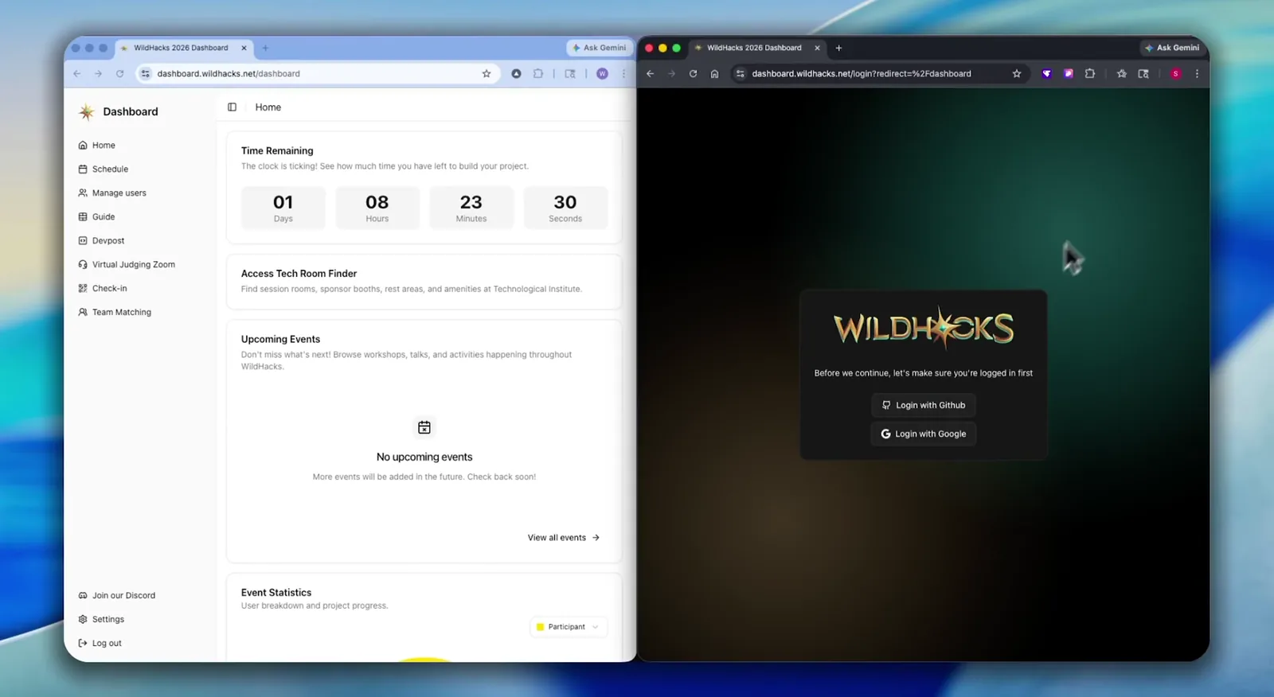Viewport: 1274px width, 697px height.
Task: Reload the login page in the right window
Action: (x=693, y=73)
